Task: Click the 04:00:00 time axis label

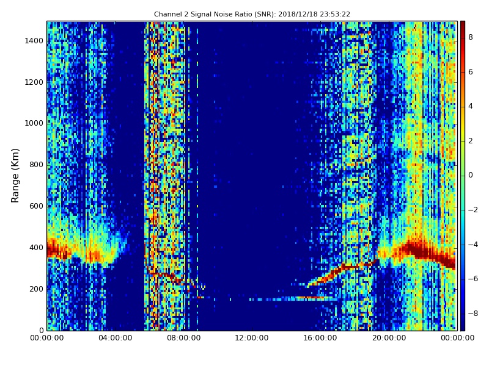Action: tap(116, 338)
